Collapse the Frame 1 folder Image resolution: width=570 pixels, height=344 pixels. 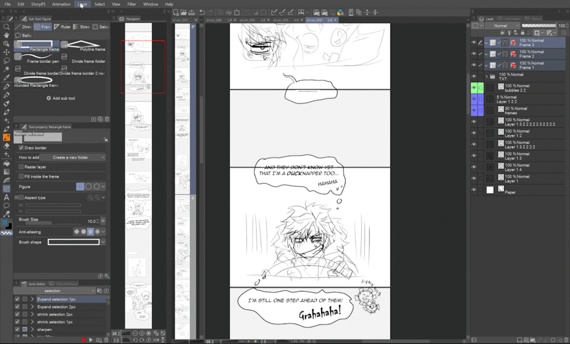click(x=486, y=65)
